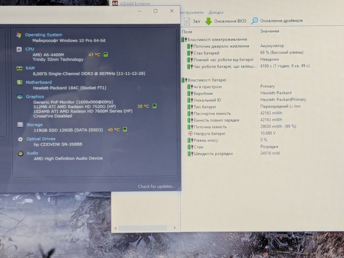Click Оновлення драйверів toolbar button text
The width and height of the screenshot is (344, 258).
pyautogui.click(x=281, y=21)
